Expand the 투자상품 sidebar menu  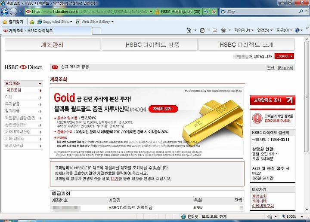point(23,104)
